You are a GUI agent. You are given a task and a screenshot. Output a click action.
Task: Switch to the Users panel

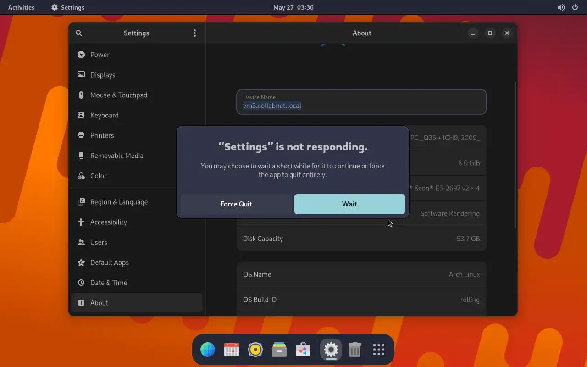tap(137, 242)
